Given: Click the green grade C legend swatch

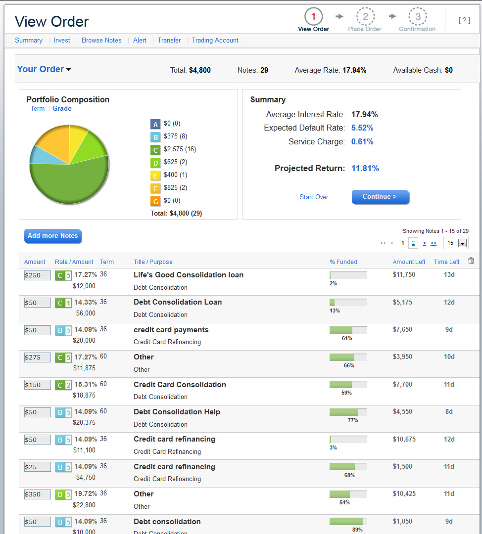Looking at the screenshot, I should 155,149.
